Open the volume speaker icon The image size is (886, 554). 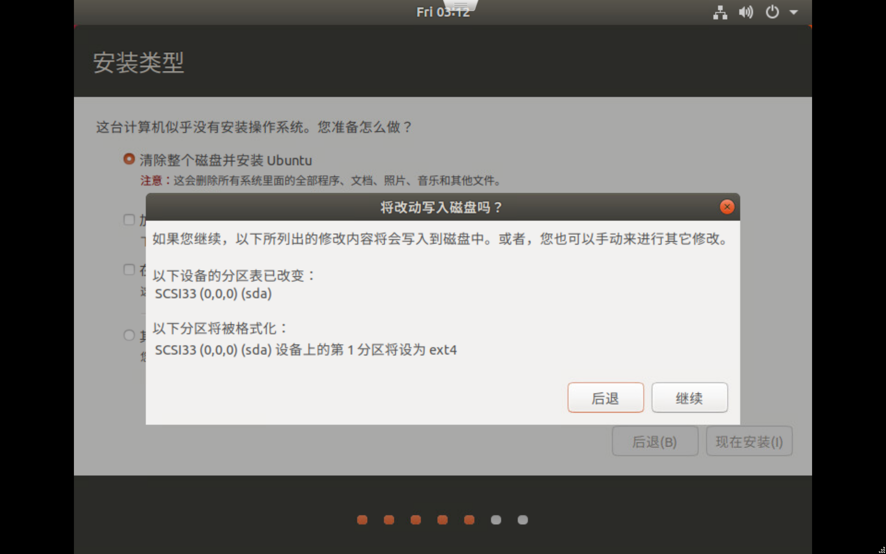coord(746,12)
